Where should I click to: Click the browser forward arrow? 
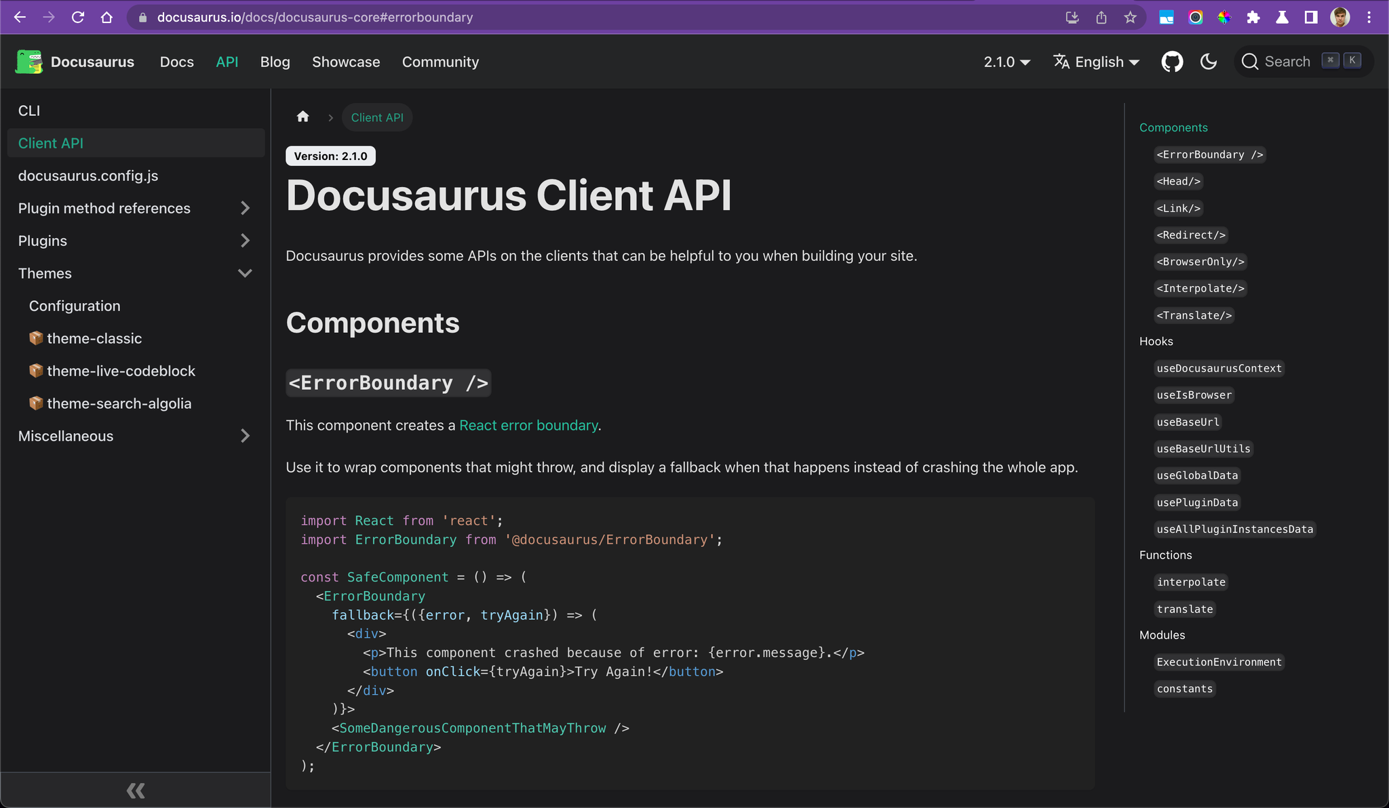(49, 18)
